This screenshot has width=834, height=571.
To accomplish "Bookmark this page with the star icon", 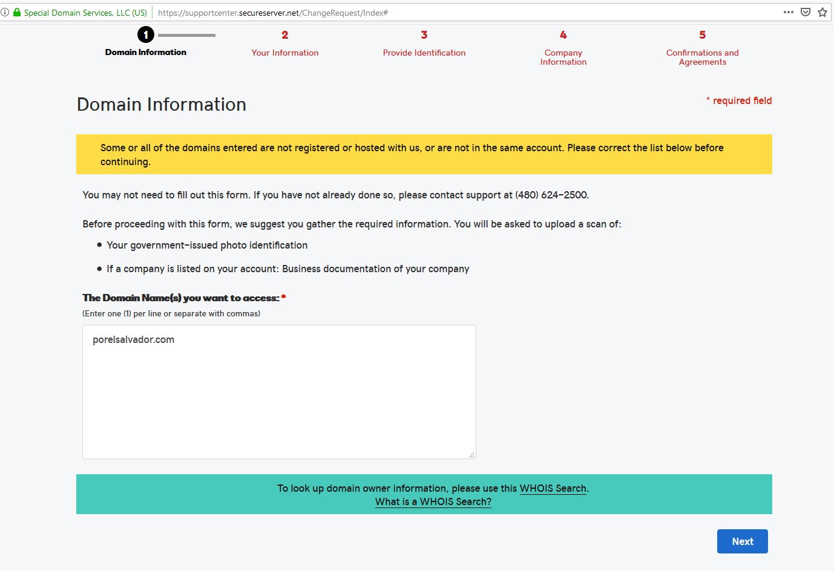I will [x=823, y=12].
